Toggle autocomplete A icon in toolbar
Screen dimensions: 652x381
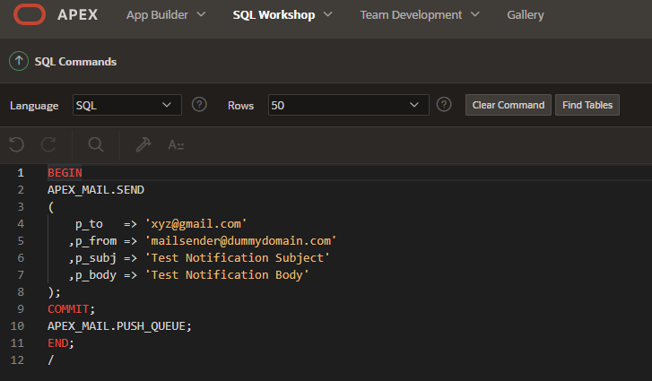[x=176, y=145]
